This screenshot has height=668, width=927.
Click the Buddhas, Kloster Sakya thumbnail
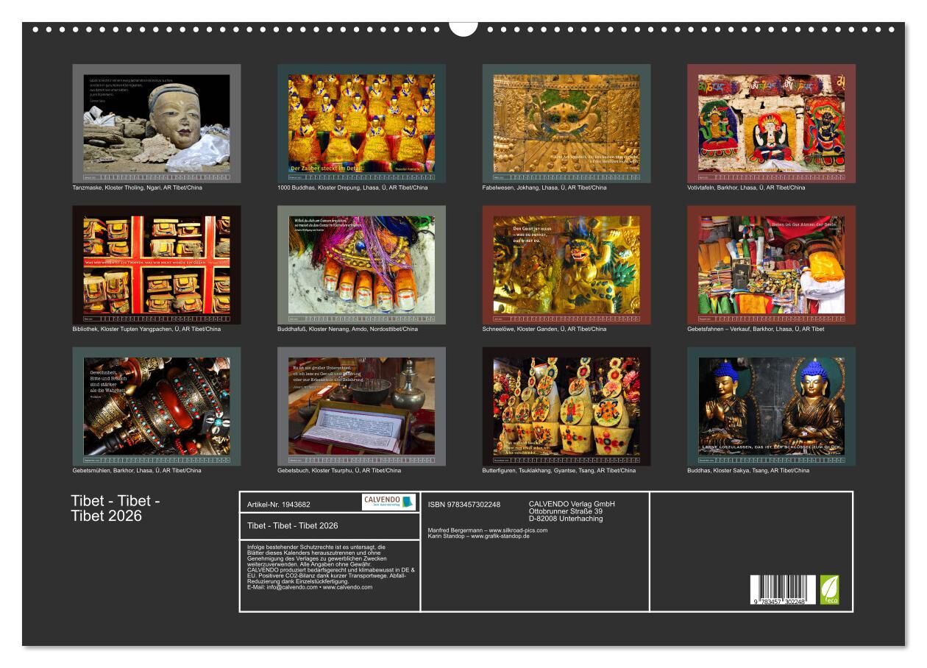[771, 406]
